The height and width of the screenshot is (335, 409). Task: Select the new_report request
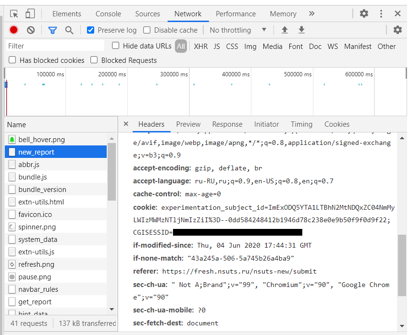56,152
